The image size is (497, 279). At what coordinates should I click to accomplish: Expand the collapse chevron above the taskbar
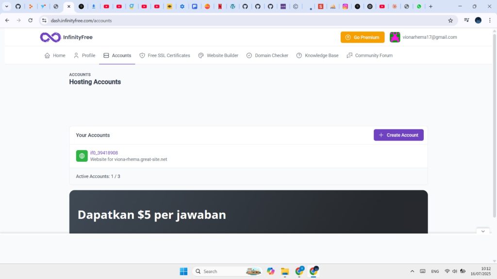482,232
